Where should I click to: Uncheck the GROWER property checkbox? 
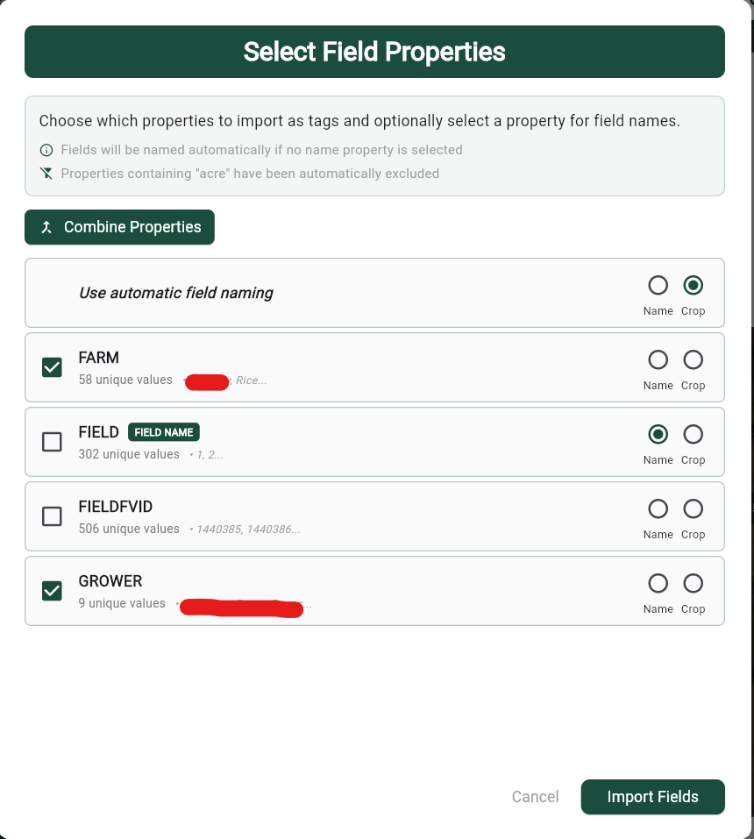(x=52, y=591)
